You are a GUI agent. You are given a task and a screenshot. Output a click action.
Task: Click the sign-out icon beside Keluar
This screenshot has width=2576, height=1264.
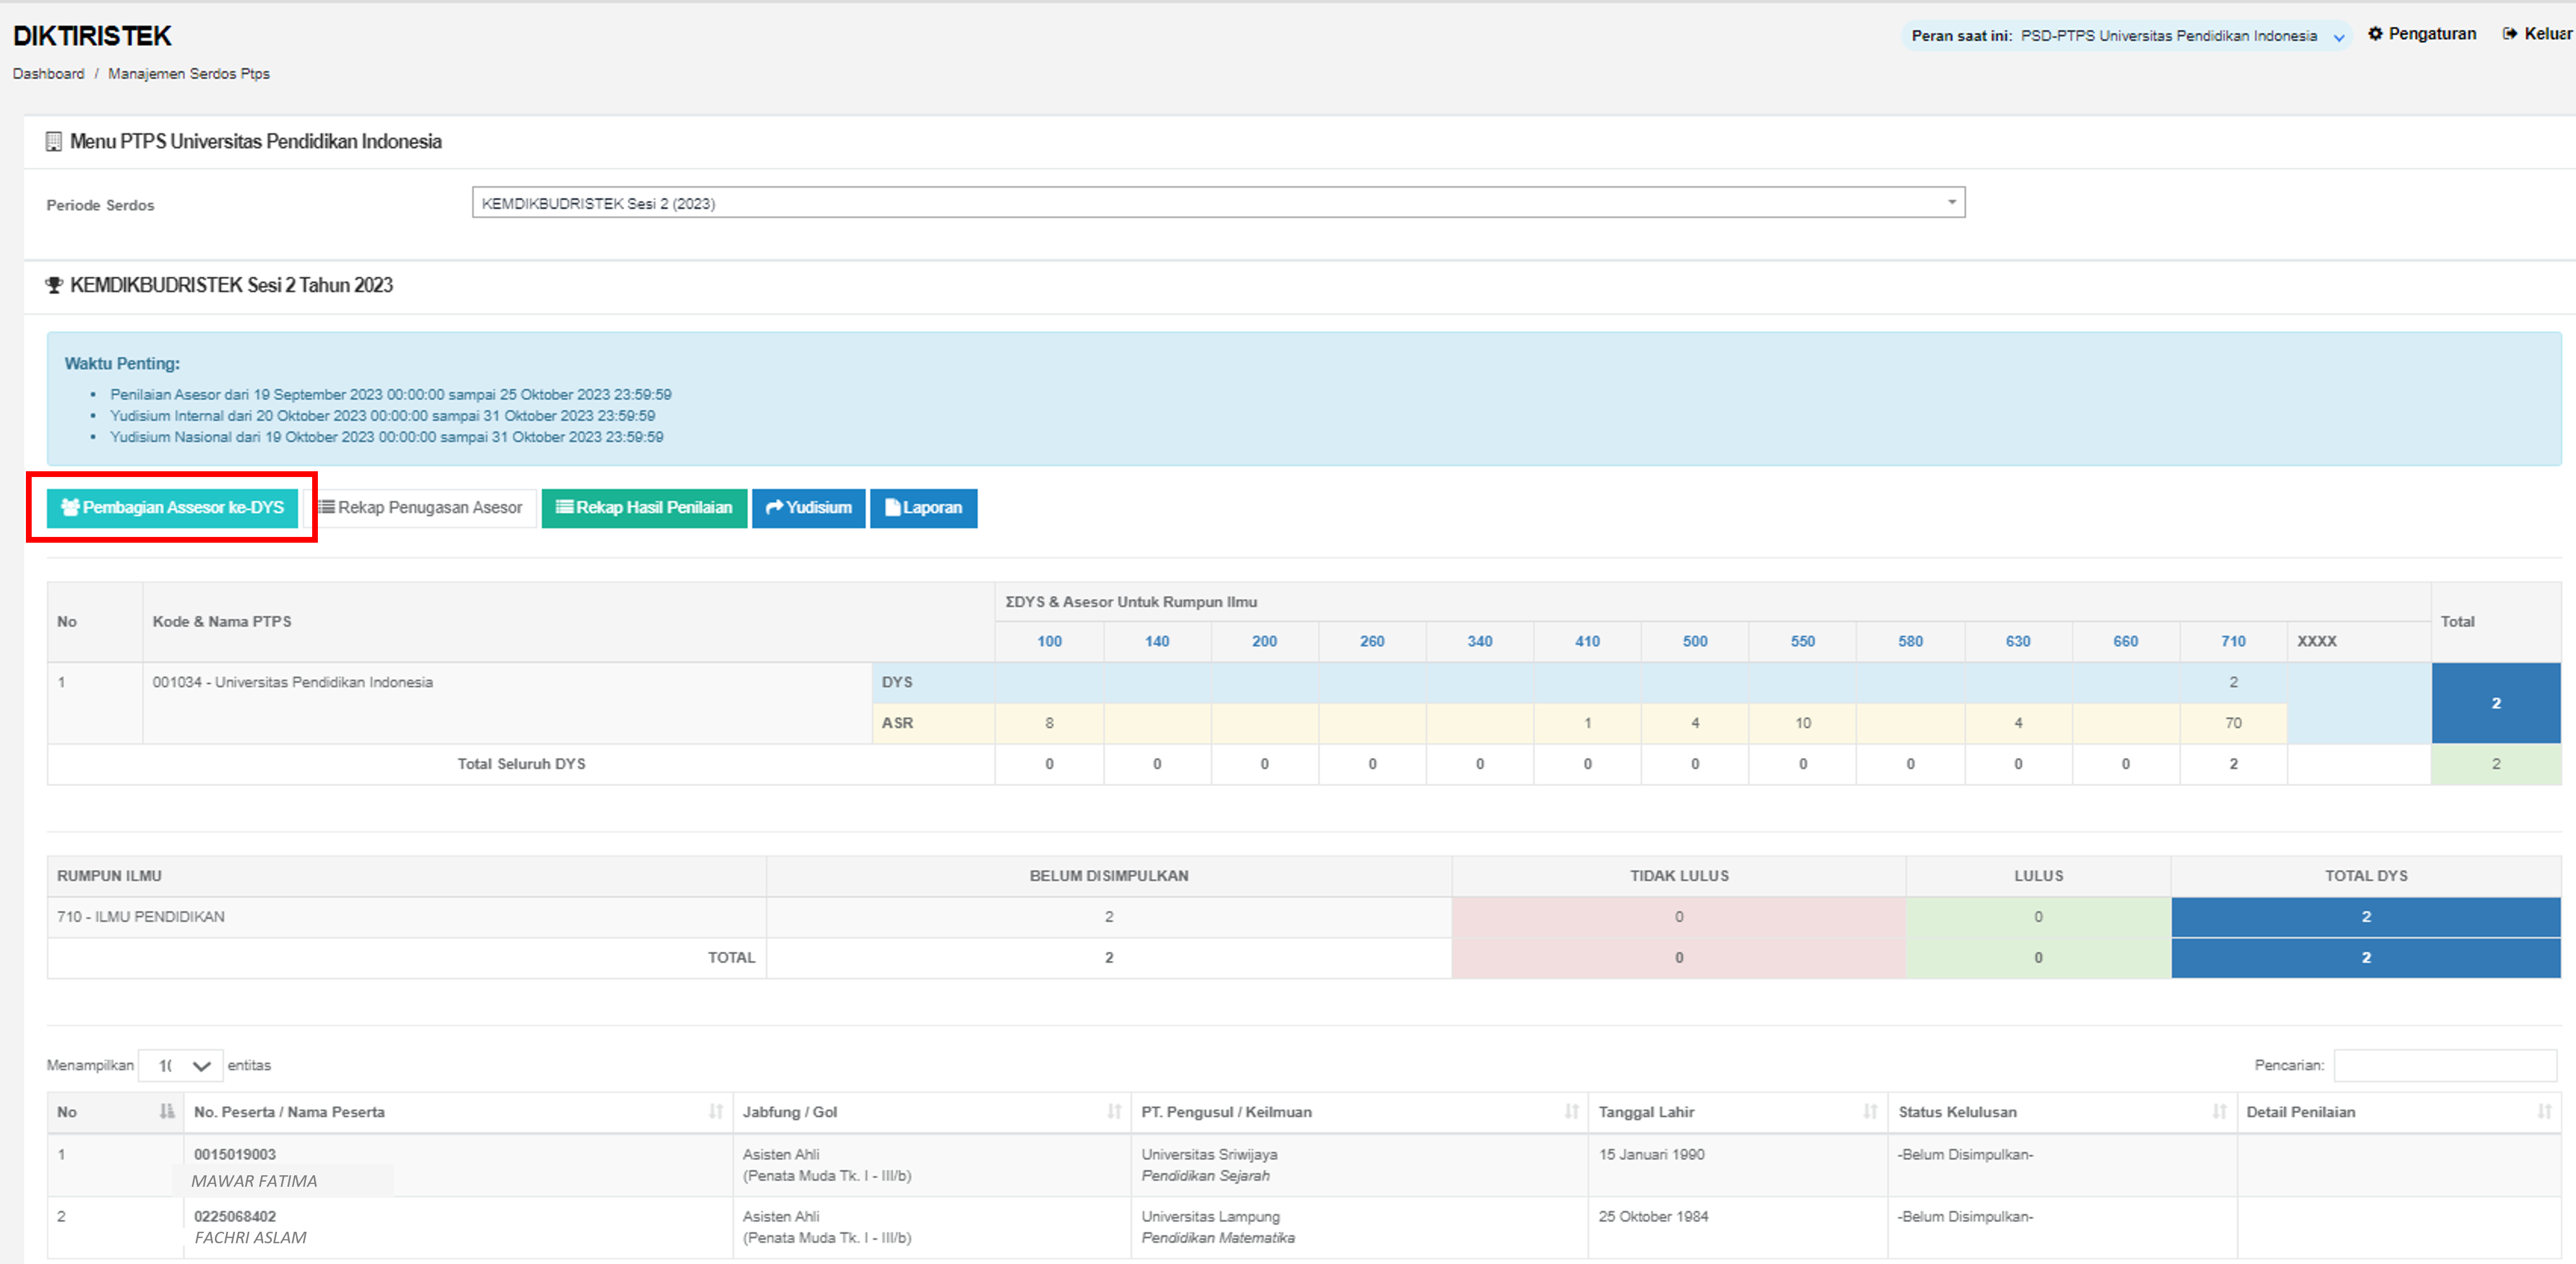[2510, 34]
